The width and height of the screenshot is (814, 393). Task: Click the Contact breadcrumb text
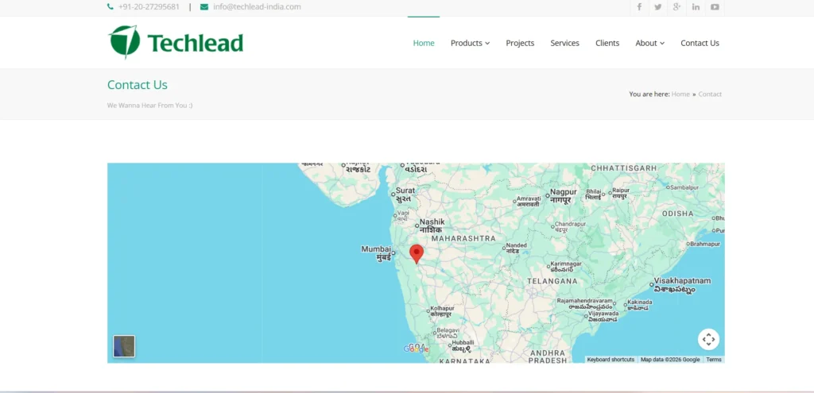point(710,94)
